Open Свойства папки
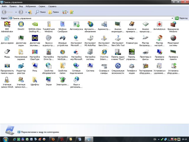The width and height of the screenshot is (189, 142). point(62,68)
